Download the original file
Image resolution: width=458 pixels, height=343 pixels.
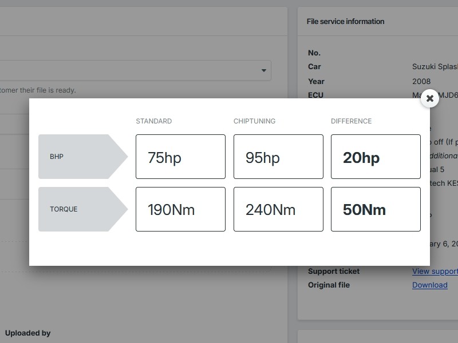[430, 285]
